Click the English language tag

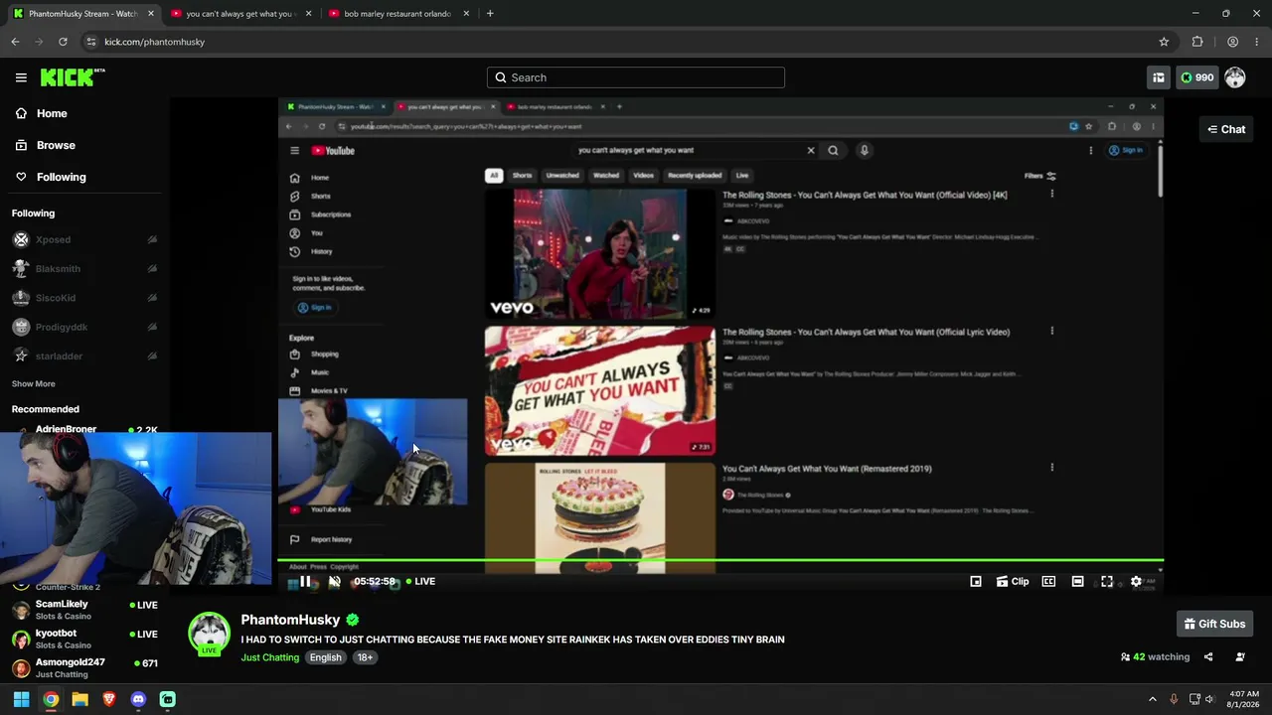tap(325, 657)
